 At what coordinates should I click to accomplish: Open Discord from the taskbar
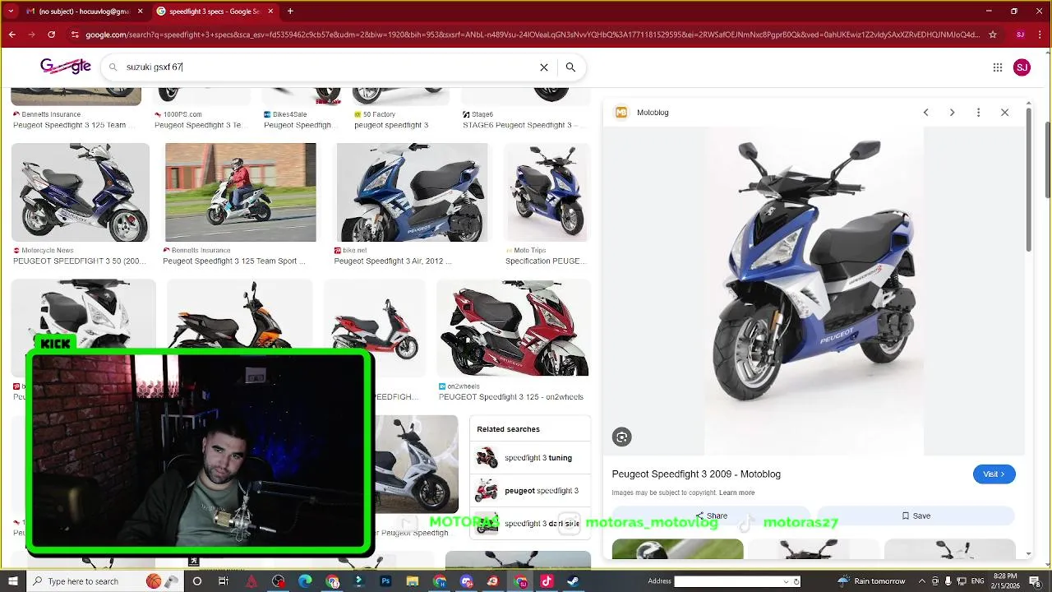click(466, 581)
